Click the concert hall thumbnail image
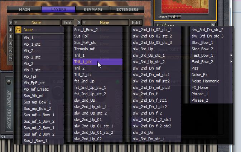 coord(185,6)
